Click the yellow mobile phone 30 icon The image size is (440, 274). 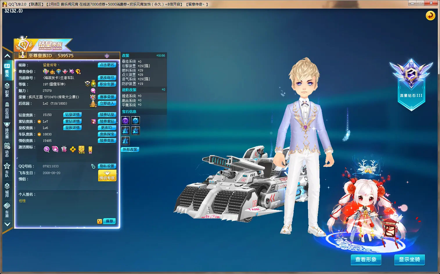click(x=90, y=150)
